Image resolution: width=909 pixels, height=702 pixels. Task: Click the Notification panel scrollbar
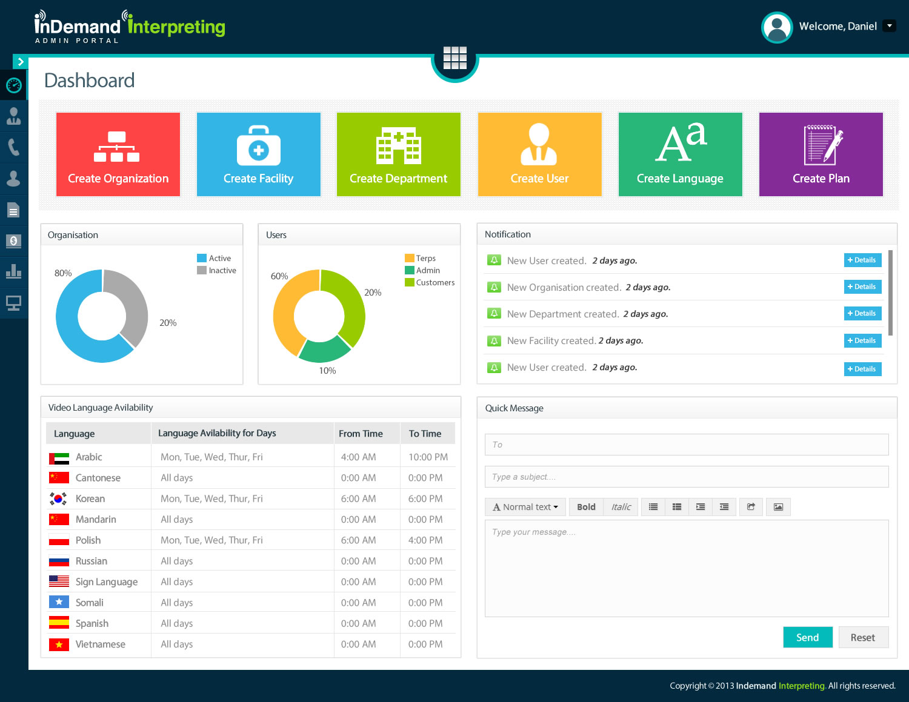tap(890, 293)
